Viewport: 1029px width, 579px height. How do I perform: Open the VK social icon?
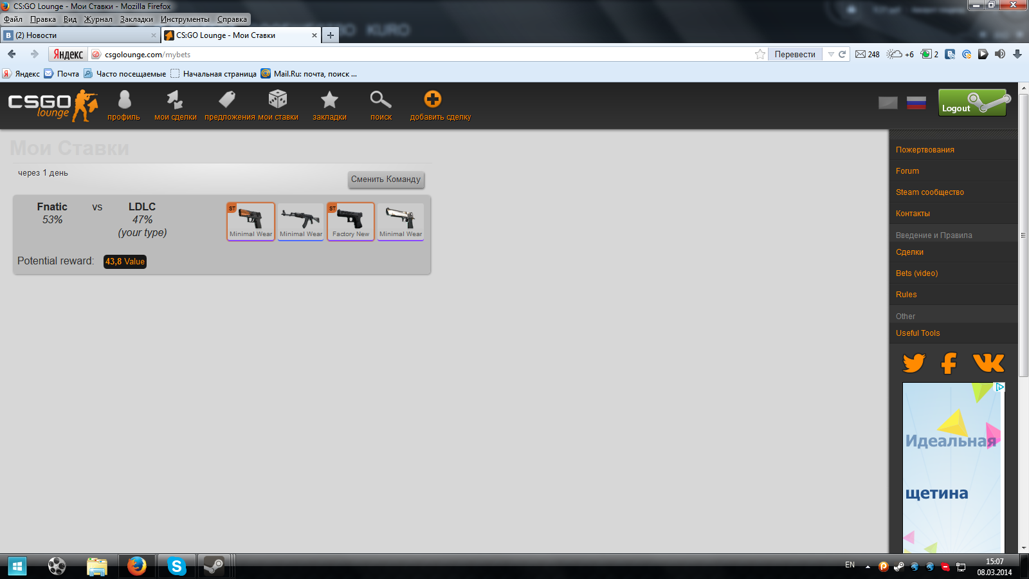tap(988, 363)
